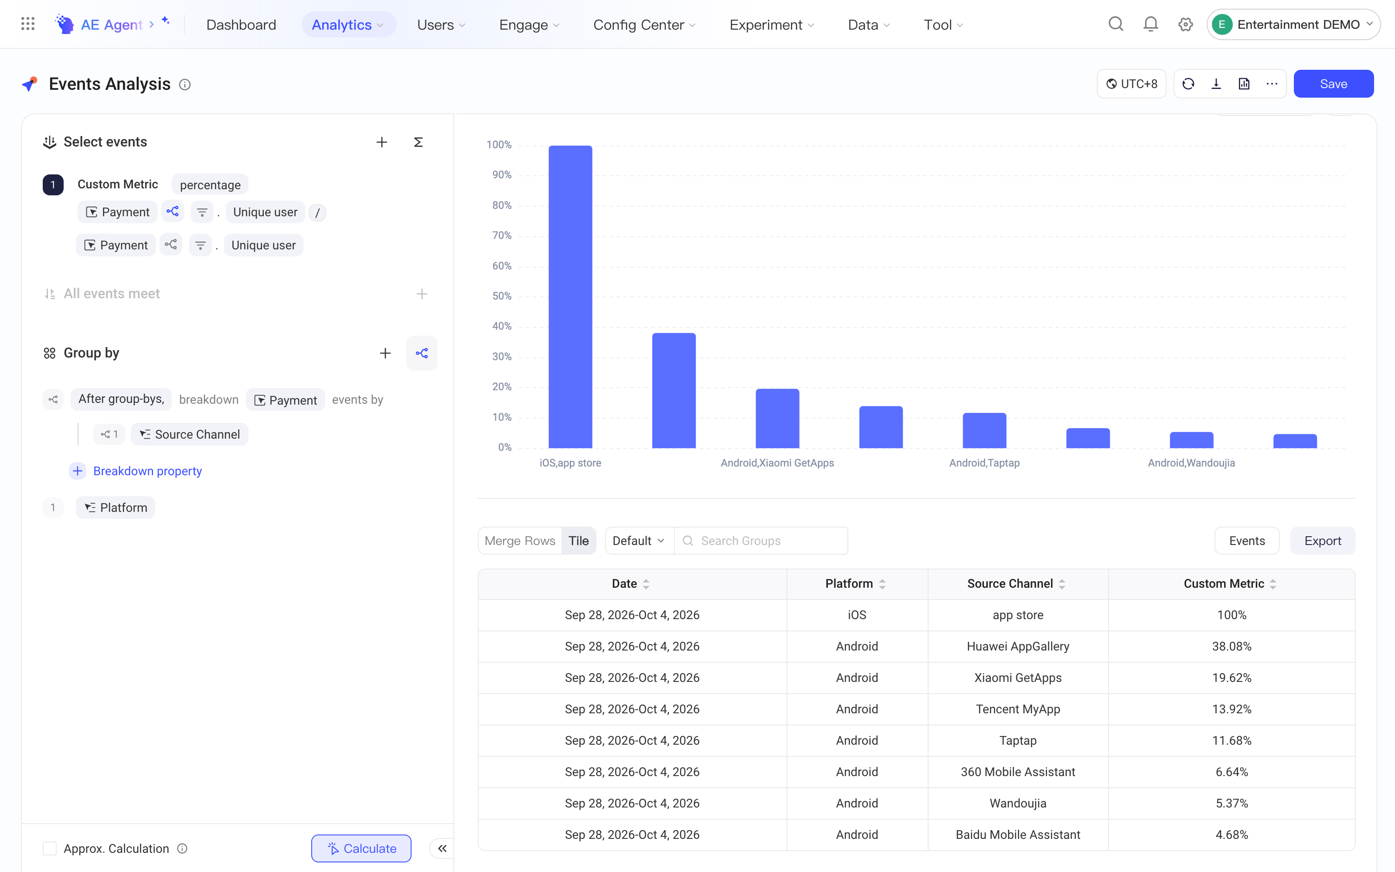Open the notifications bell icon
The height and width of the screenshot is (872, 1395).
pyautogui.click(x=1150, y=24)
